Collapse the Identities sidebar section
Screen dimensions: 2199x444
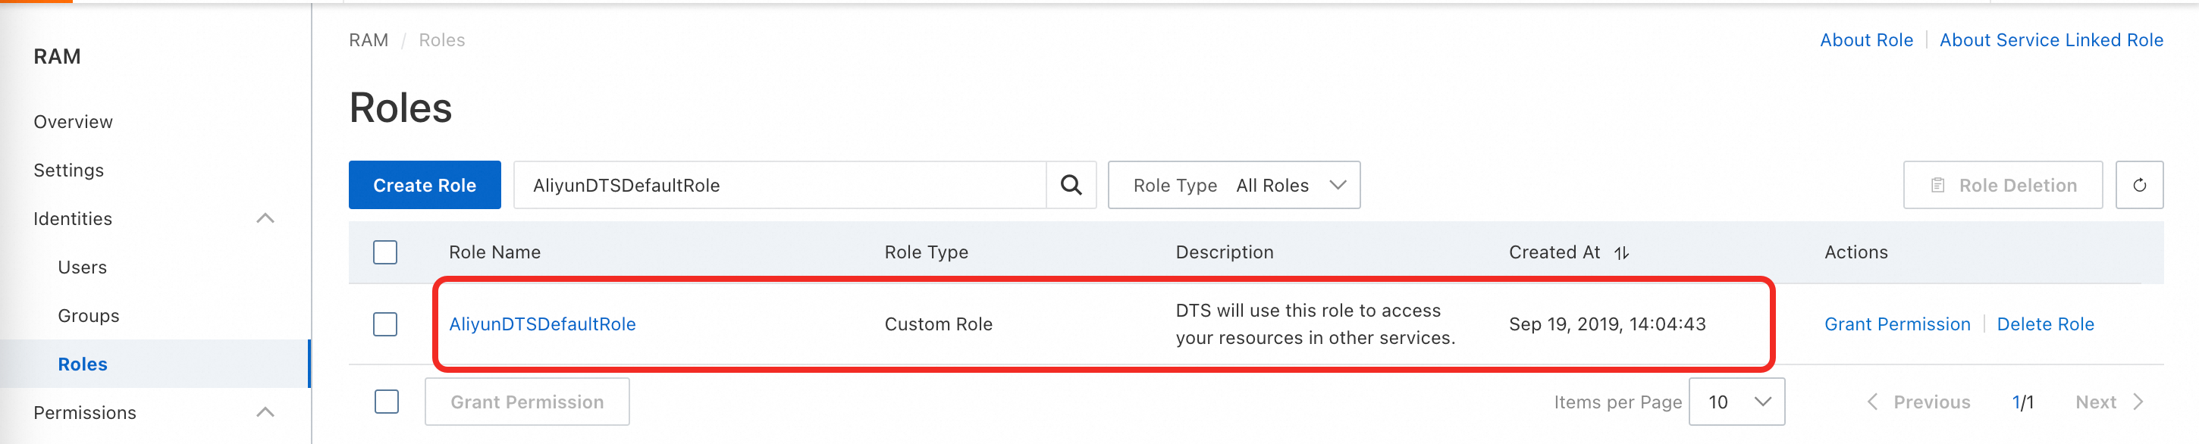click(x=265, y=218)
